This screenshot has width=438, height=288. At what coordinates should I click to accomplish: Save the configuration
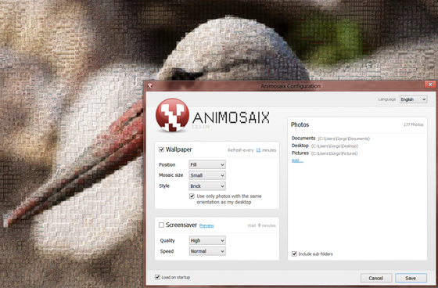tap(411, 278)
